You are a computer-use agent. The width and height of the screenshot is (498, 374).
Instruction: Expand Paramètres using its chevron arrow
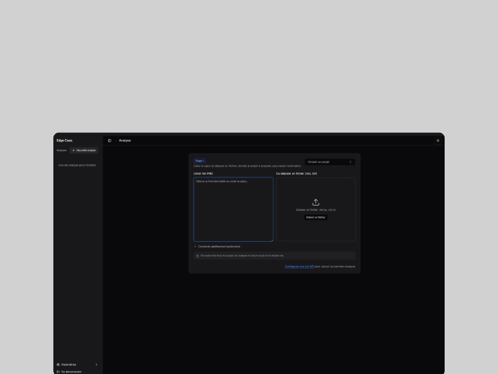pos(96,364)
